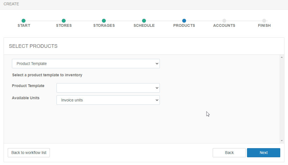Go to the ACCOUNTS step label
This screenshot has height=165, width=288.
point(224,25)
